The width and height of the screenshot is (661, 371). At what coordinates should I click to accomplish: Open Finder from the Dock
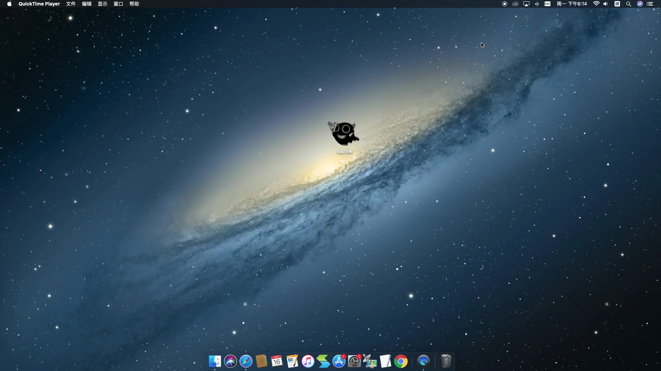(x=215, y=361)
